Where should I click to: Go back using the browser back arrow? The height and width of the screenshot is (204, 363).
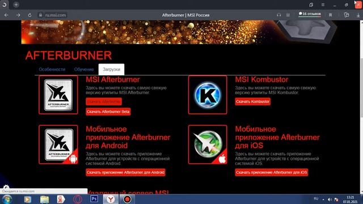[x=6, y=15]
